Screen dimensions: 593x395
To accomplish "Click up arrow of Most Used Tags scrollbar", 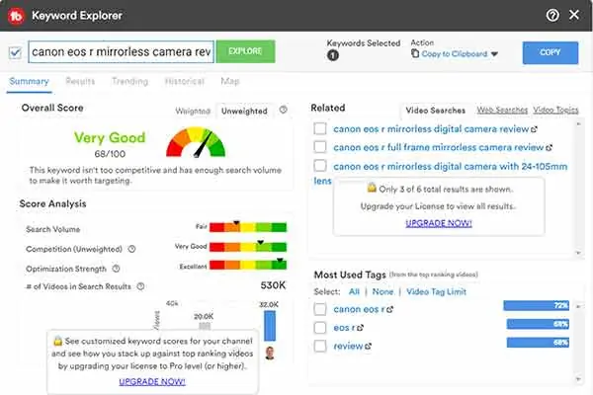I will tap(578, 306).
